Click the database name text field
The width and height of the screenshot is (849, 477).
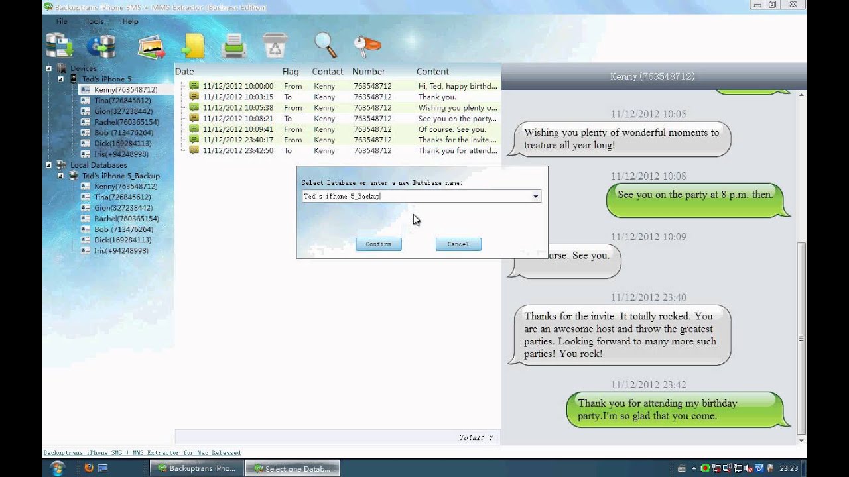[x=416, y=197]
